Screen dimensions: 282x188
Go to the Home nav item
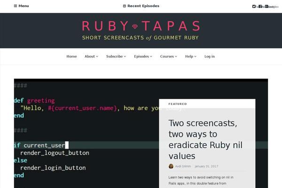71,56
